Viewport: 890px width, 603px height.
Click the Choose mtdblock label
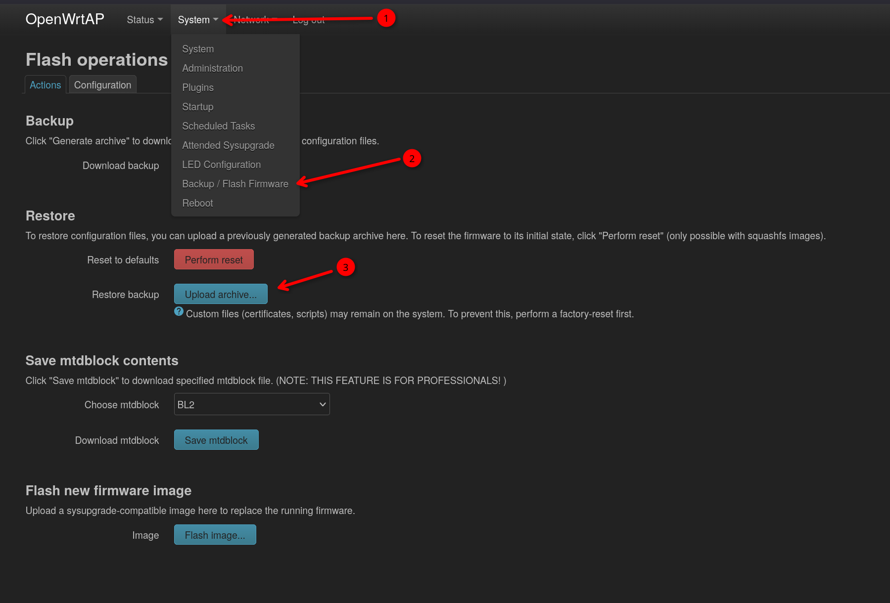point(122,405)
